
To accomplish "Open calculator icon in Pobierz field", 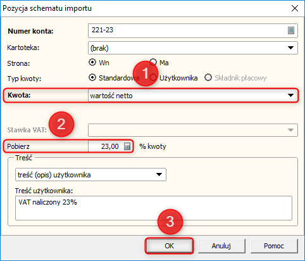I will (x=127, y=146).
